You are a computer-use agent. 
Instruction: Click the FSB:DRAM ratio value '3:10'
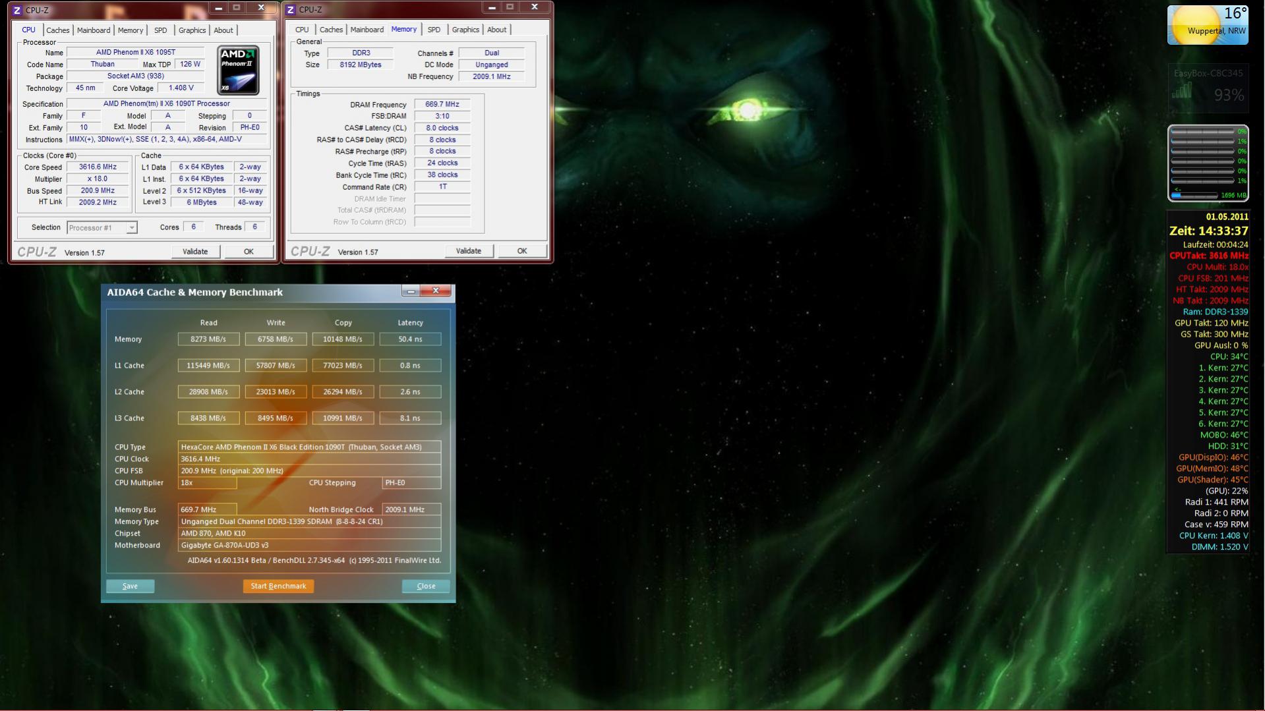point(442,116)
